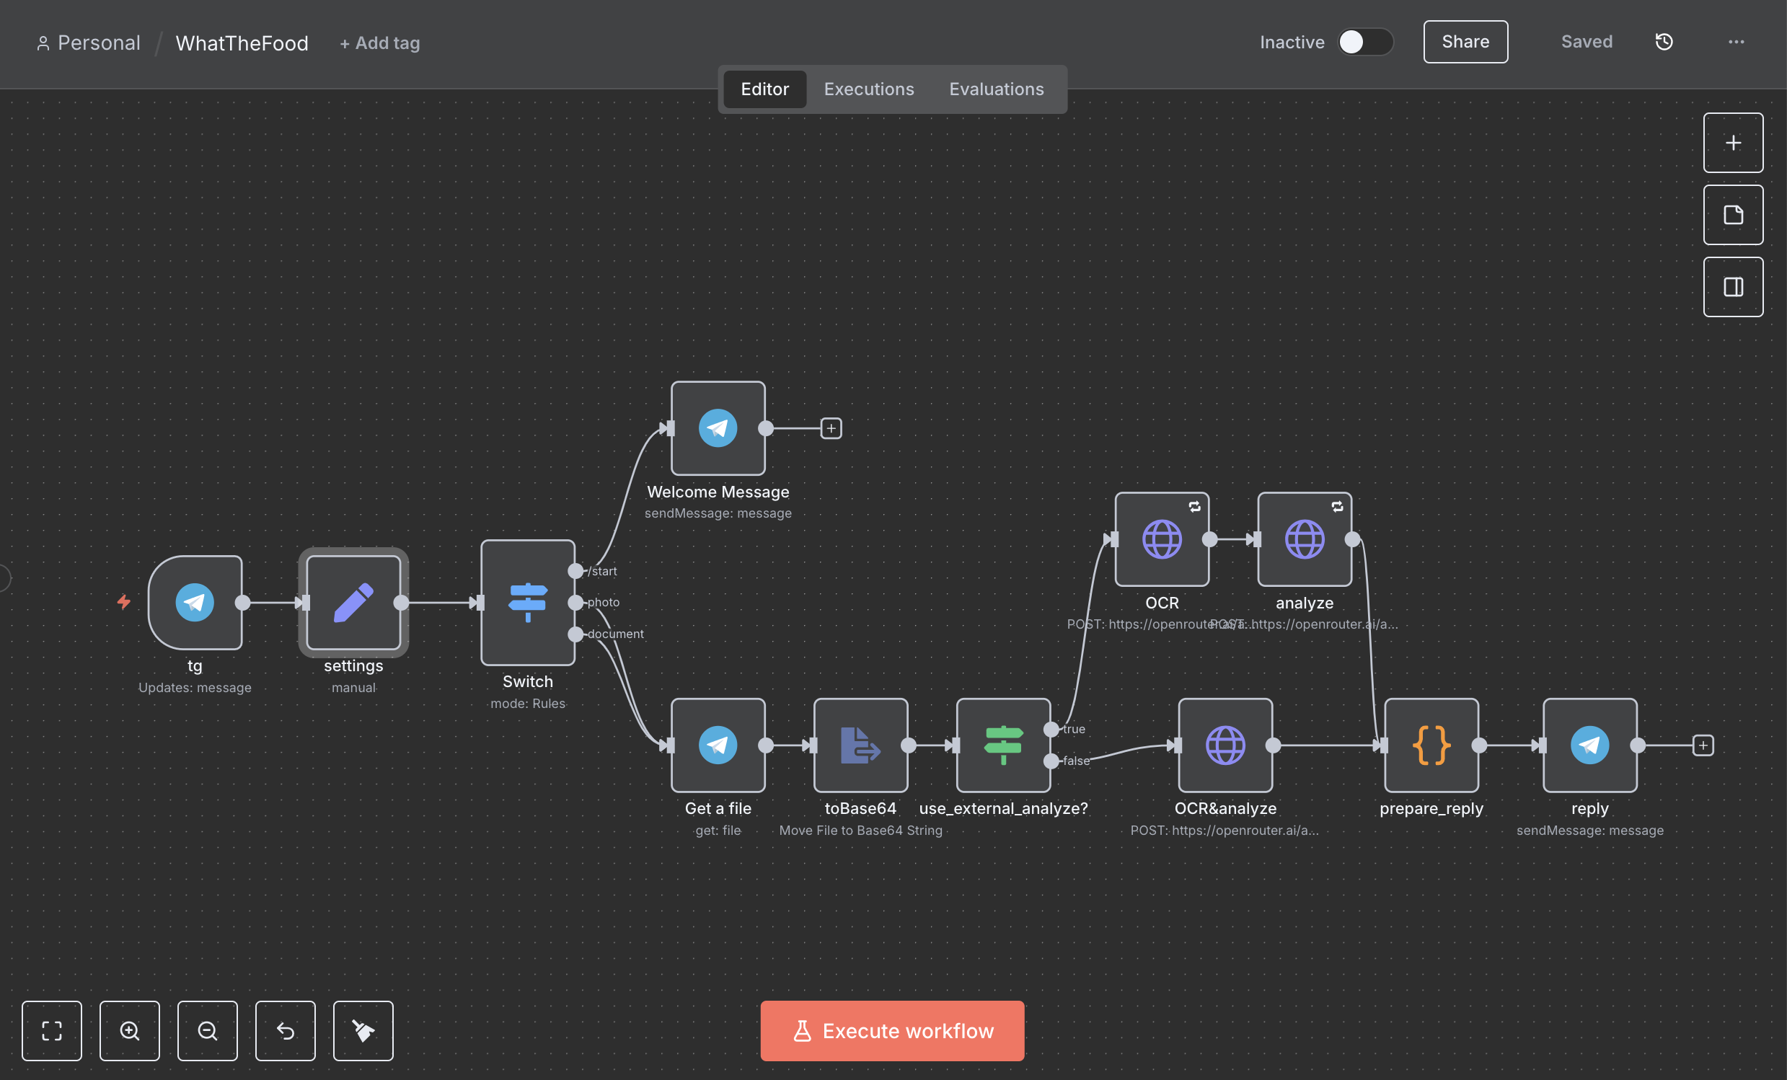Image resolution: width=1787 pixels, height=1080 pixels.
Task: Expand plus connector after Welcome Message node
Action: (x=831, y=428)
